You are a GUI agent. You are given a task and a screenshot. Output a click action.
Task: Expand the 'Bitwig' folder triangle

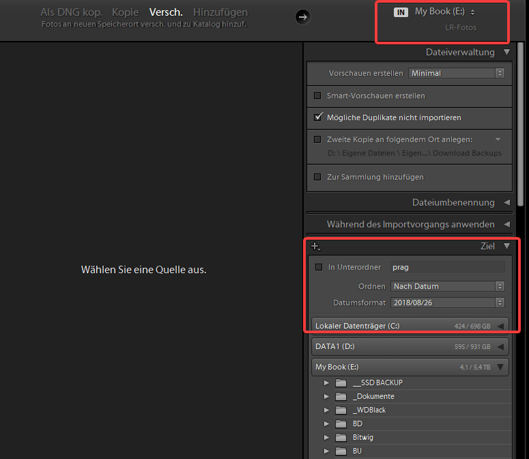[x=326, y=437]
